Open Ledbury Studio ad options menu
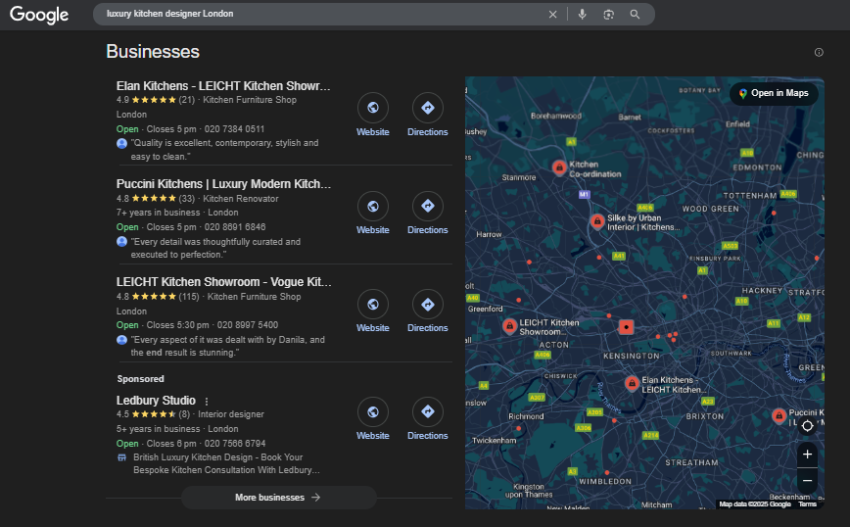The width and height of the screenshot is (850, 527). (207, 402)
